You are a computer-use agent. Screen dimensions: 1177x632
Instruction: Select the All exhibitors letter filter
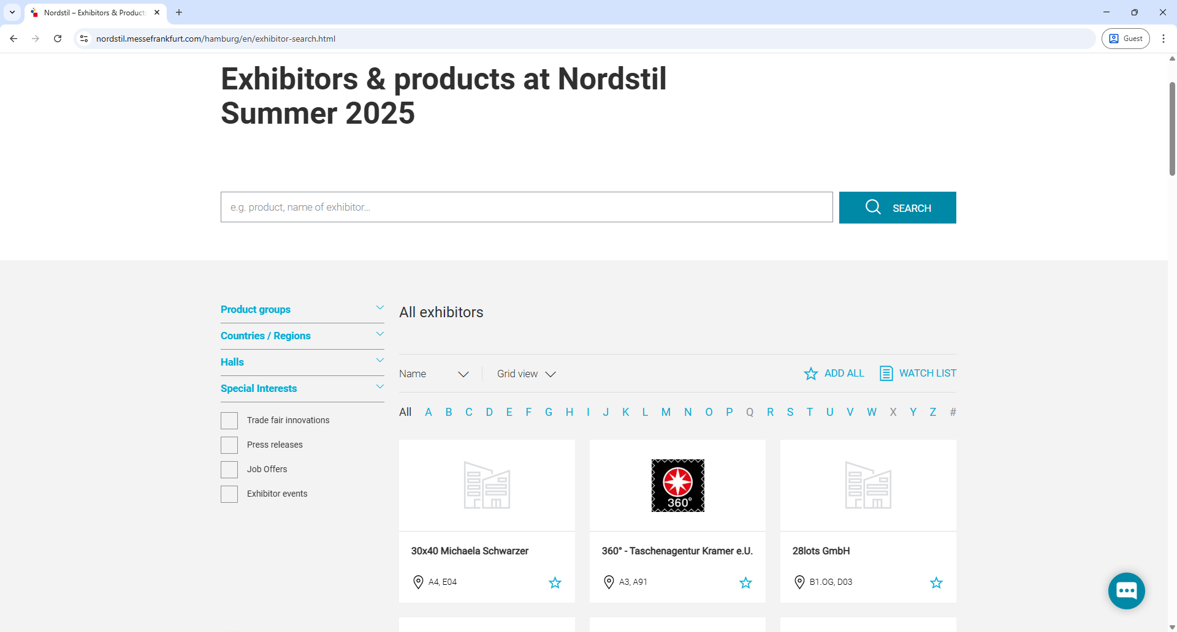(x=405, y=412)
